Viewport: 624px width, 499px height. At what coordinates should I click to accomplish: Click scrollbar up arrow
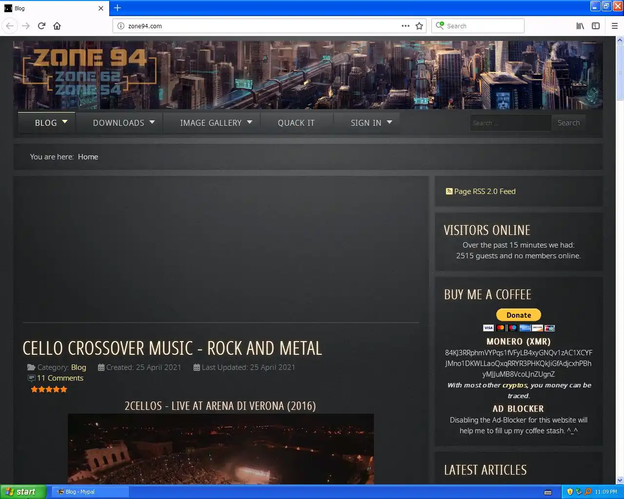click(x=620, y=40)
